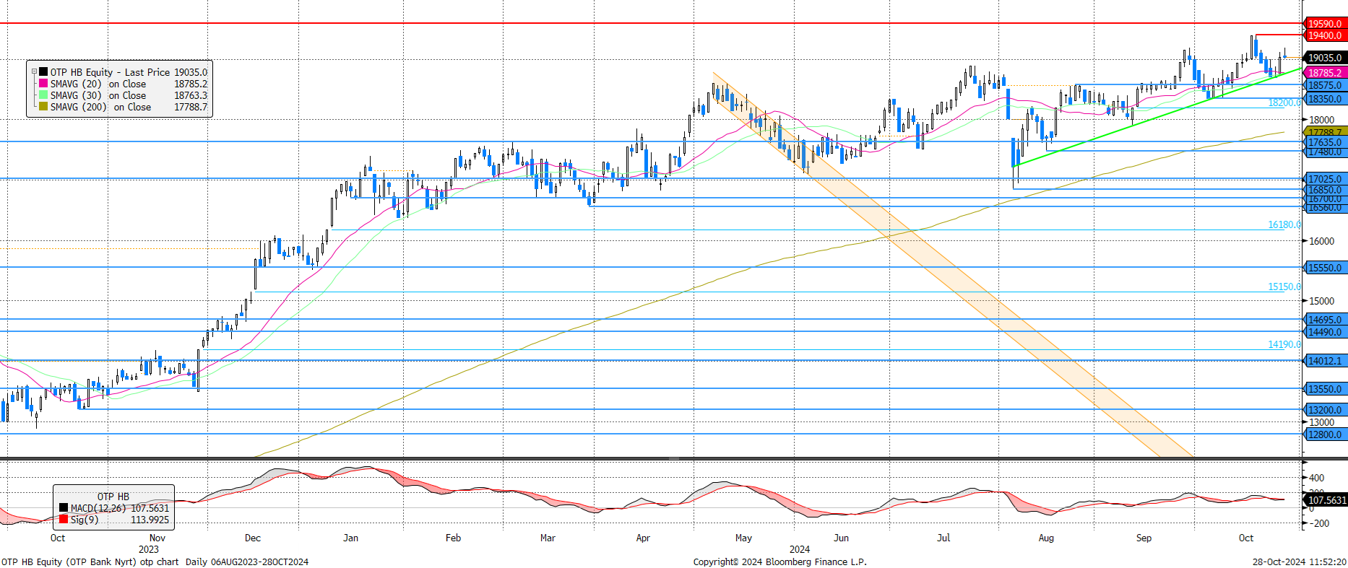Click the 'Jan' month axis label
Image resolution: width=1348 pixels, height=568 pixels.
pyautogui.click(x=350, y=538)
